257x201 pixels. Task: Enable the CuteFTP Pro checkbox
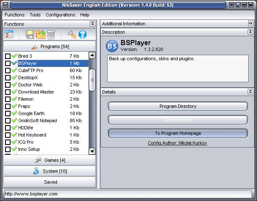tap(8, 70)
